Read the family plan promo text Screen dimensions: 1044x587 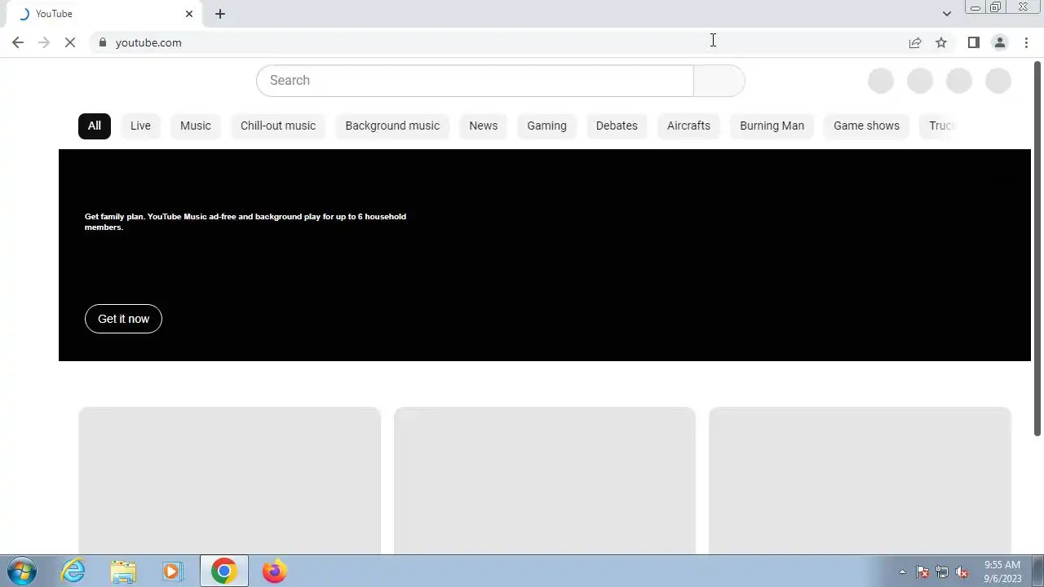pos(246,222)
